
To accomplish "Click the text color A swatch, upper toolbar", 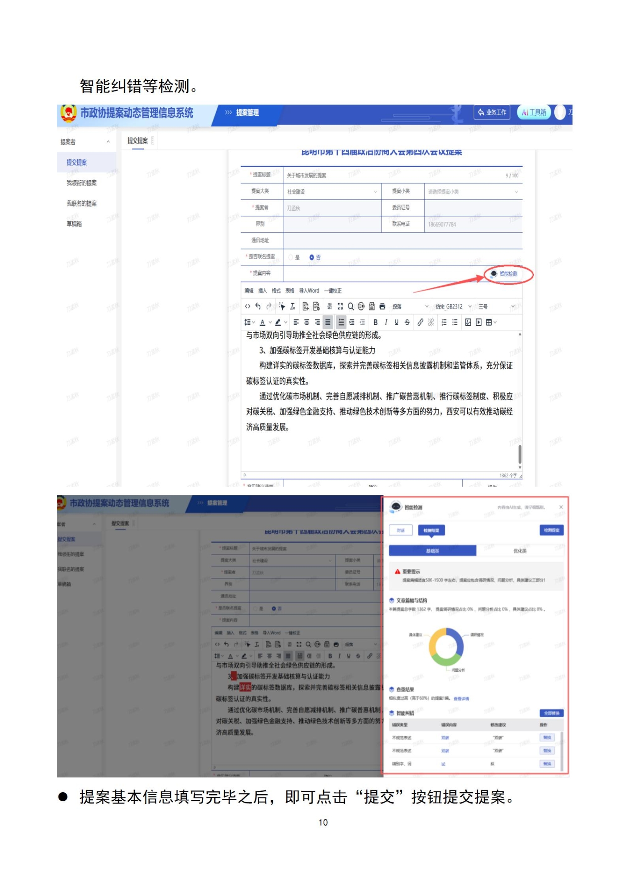I will point(263,322).
